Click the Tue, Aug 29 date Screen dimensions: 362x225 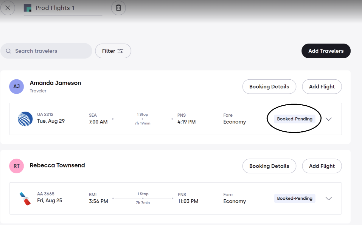[51, 121]
